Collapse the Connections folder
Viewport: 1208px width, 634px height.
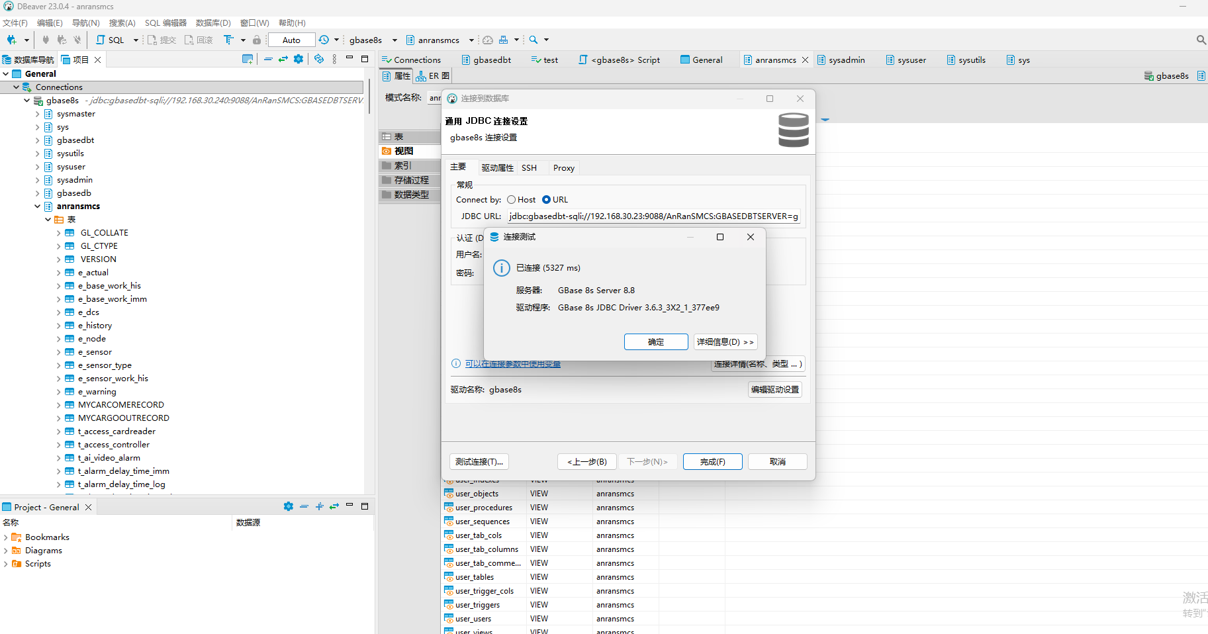(x=17, y=87)
